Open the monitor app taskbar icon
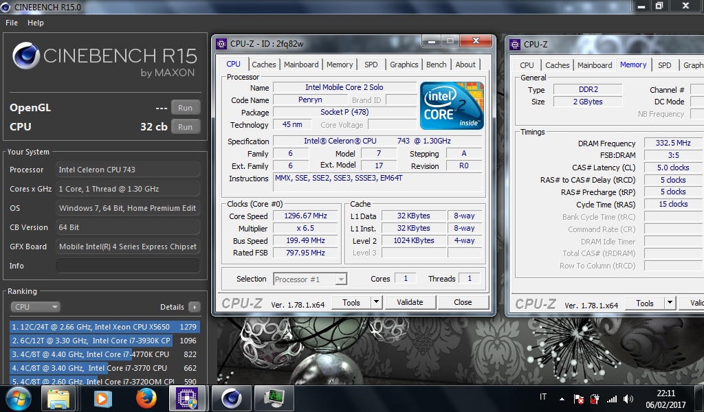 [x=274, y=398]
